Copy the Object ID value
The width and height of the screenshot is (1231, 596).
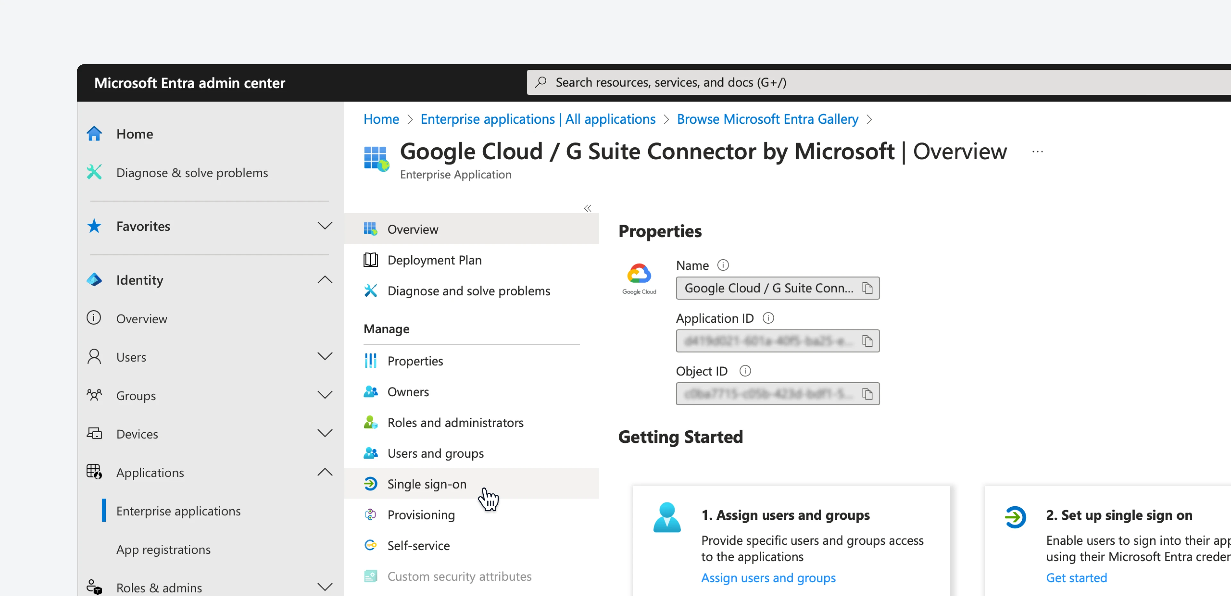[867, 394]
